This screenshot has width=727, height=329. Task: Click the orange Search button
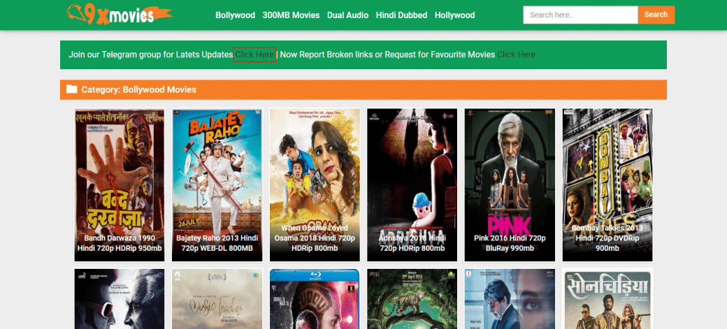(x=656, y=15)
